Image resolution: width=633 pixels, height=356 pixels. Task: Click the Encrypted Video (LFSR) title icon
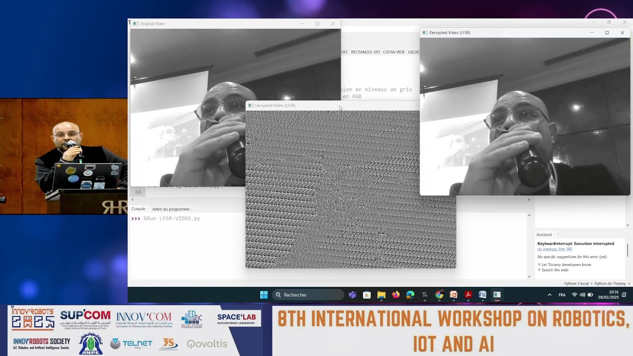(x=251, y=105)
